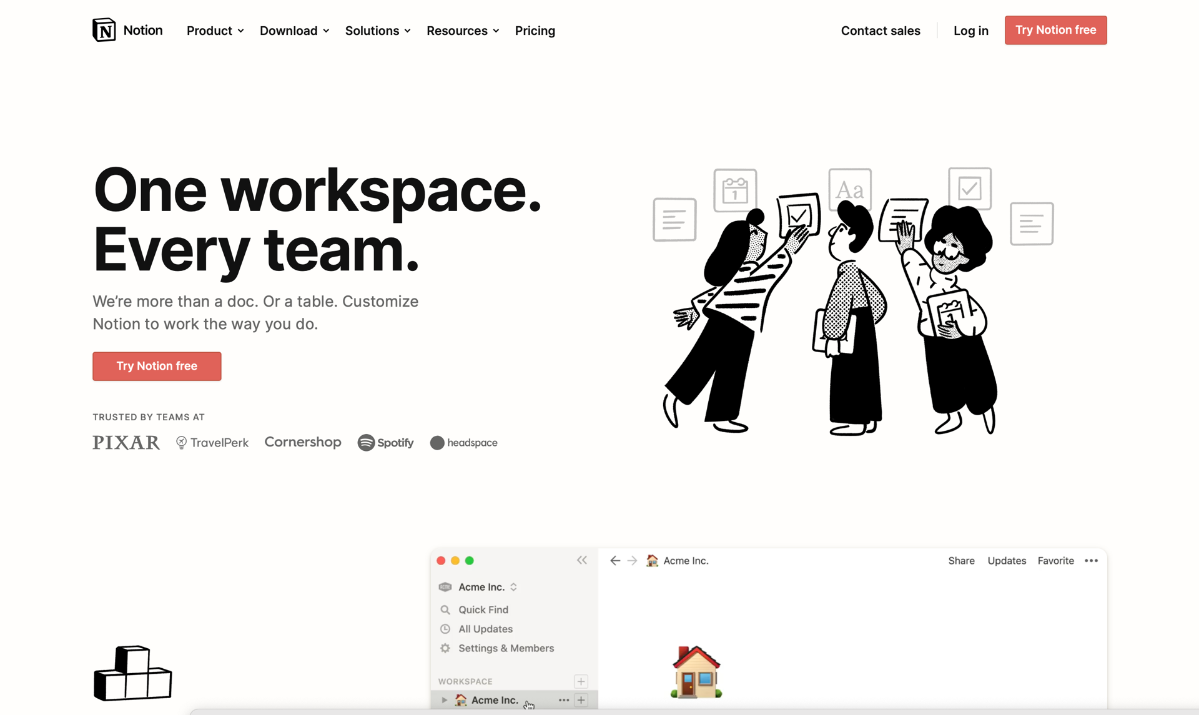Click Try Notion free in header
The width and height of the screenshot is (1199, 715).
coord(1056,30)
